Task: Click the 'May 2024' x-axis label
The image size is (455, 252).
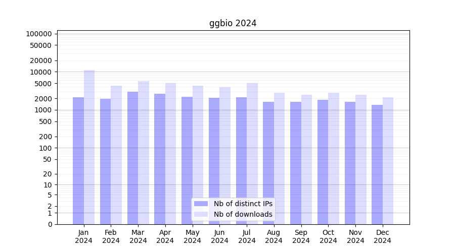Action: (192, 236)
